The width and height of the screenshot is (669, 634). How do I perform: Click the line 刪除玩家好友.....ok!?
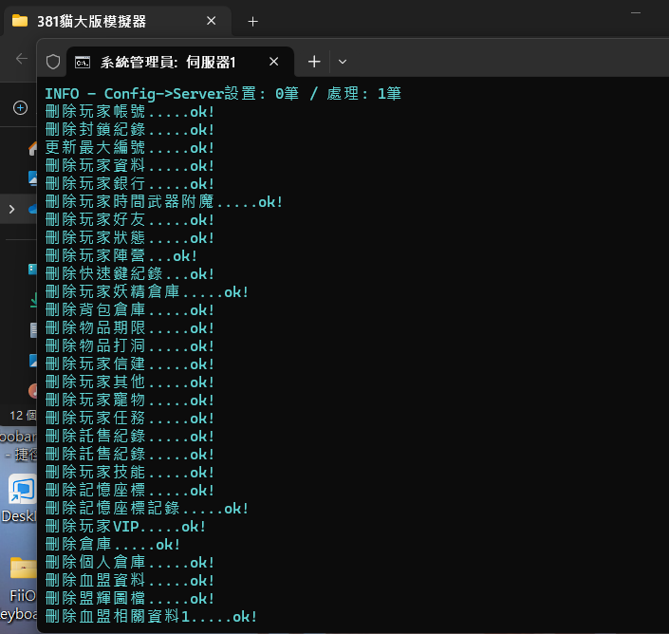point(130,220)
